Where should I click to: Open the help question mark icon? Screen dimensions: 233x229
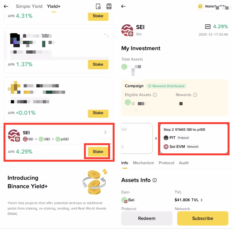(109, 6)
